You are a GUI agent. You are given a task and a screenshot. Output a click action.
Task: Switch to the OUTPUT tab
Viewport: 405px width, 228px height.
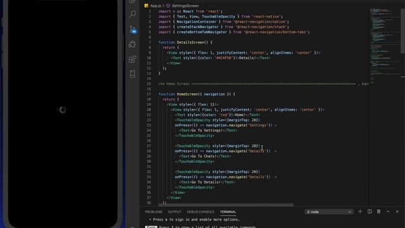(175, 212)
